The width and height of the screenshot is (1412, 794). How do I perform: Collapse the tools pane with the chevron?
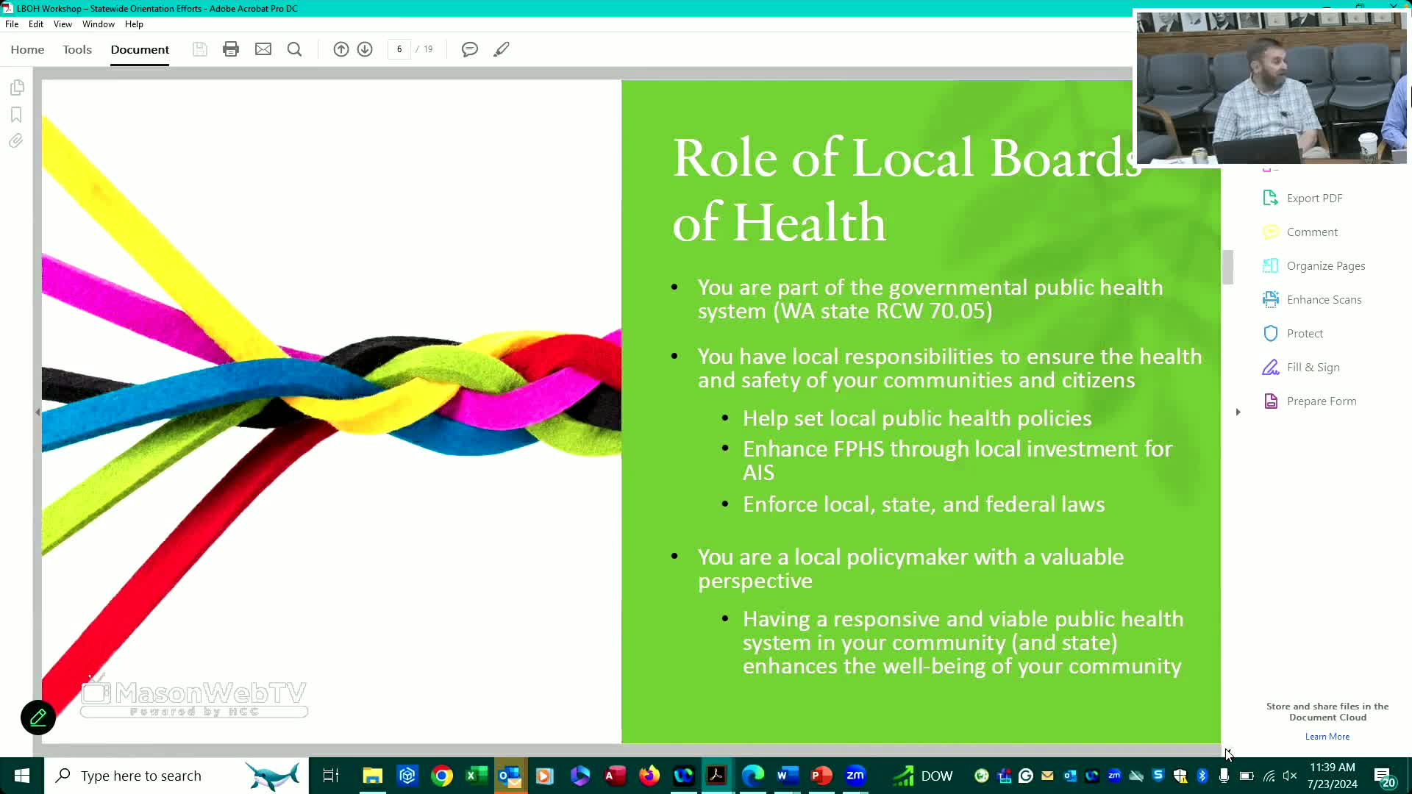(1238, 412)
